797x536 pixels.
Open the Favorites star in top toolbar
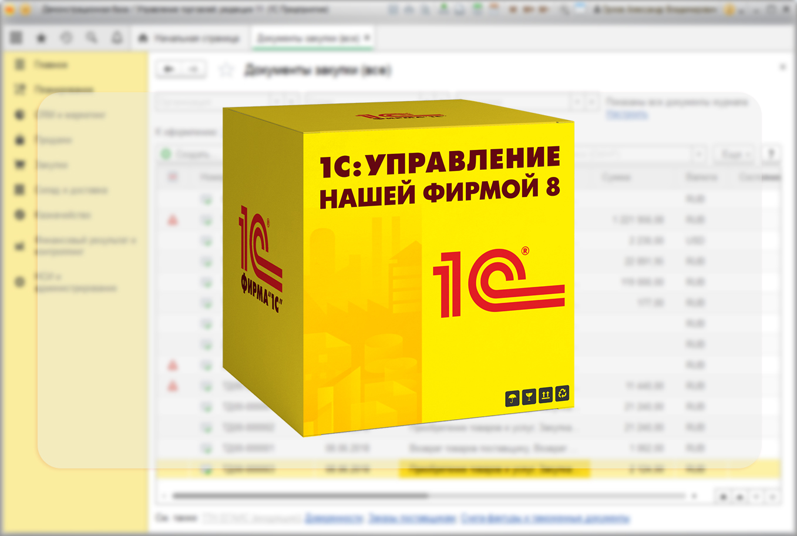(x=41, y=38)
